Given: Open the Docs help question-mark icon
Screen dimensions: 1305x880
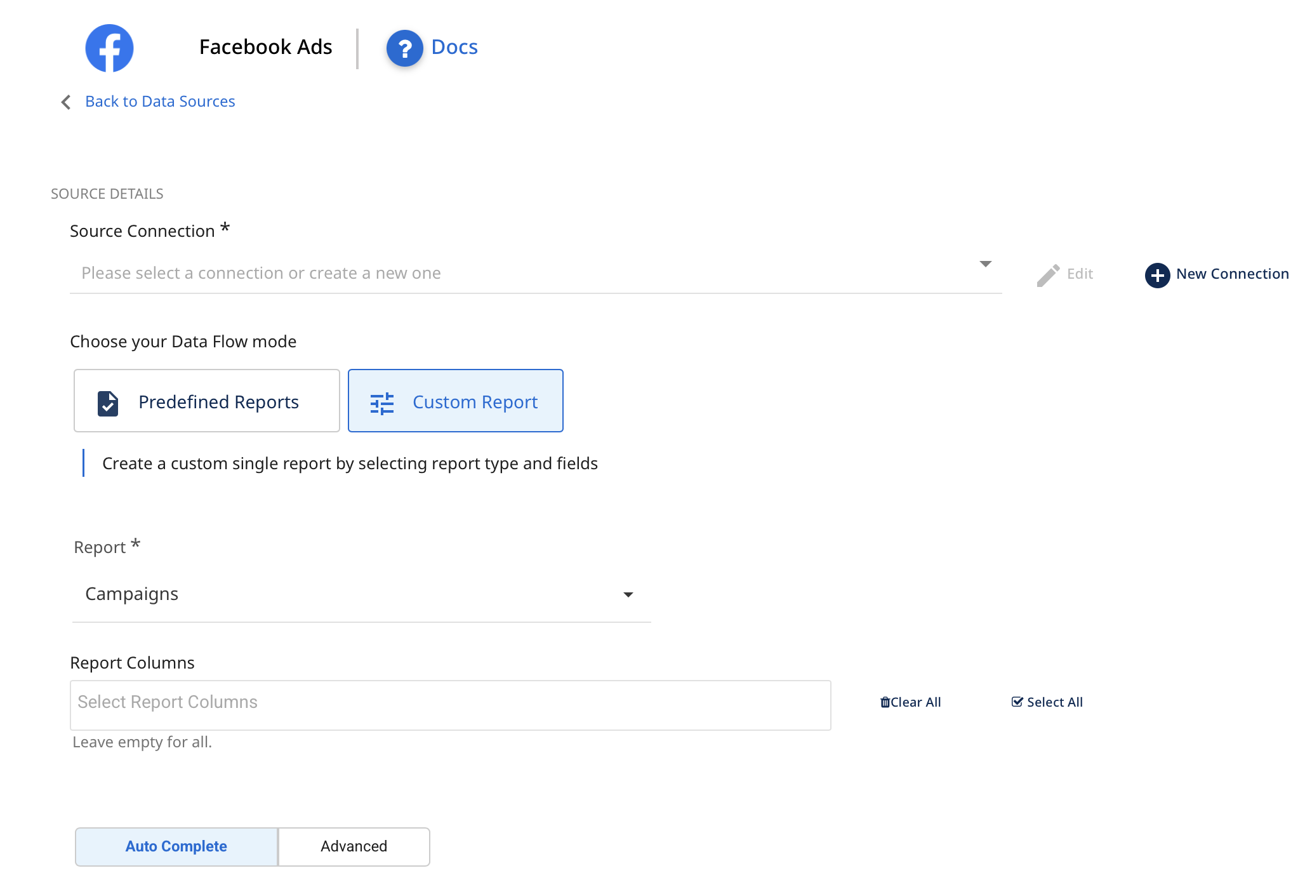Looking at the screenshot, I should (404, 48).
